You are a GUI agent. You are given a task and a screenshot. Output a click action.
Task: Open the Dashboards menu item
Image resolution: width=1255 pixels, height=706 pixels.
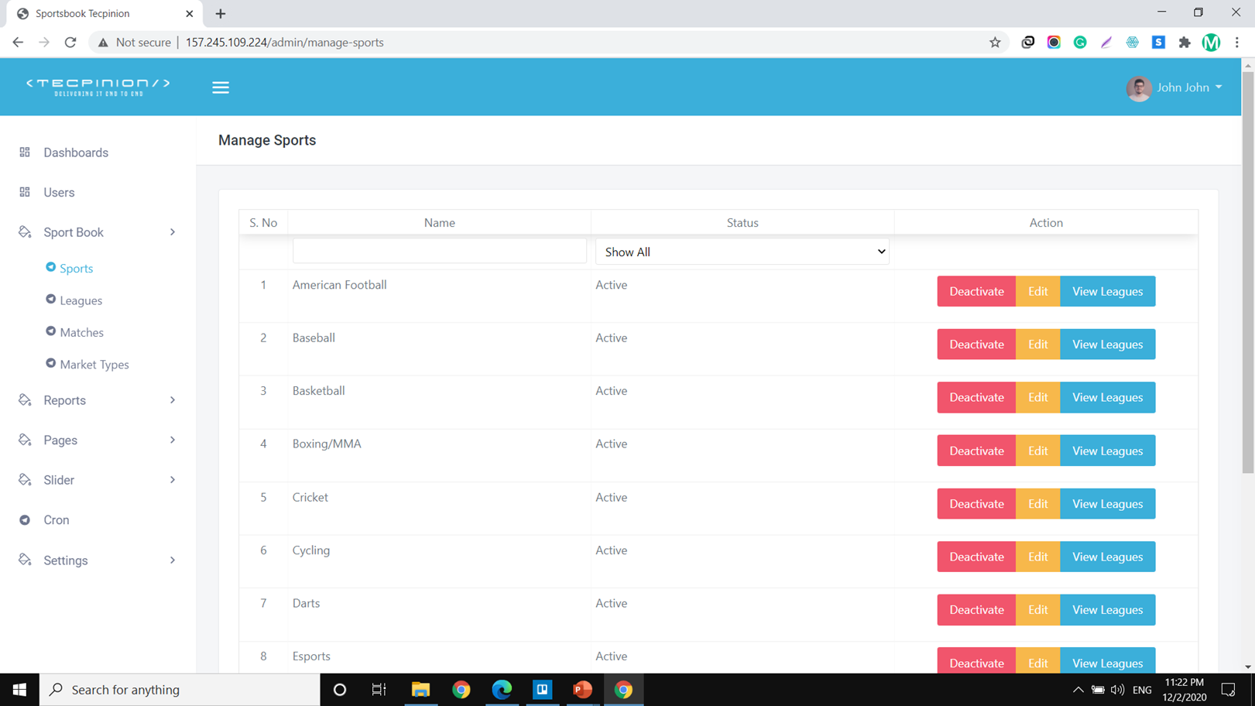click(x=76, y=153)
